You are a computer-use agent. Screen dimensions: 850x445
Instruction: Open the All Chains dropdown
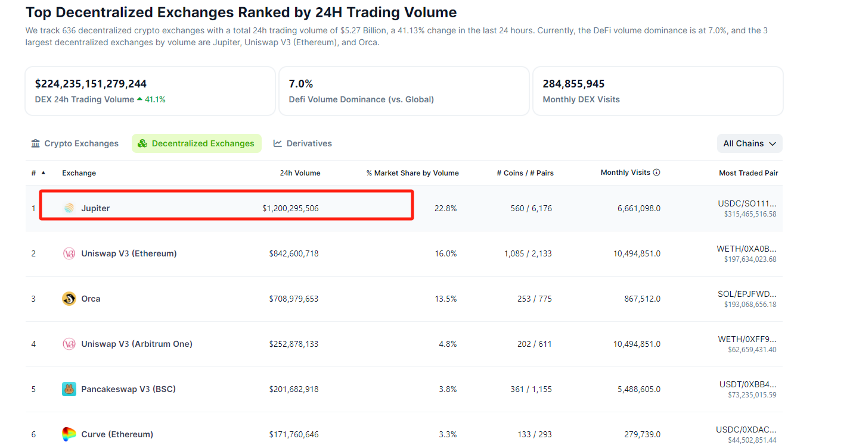click(749, 143)
